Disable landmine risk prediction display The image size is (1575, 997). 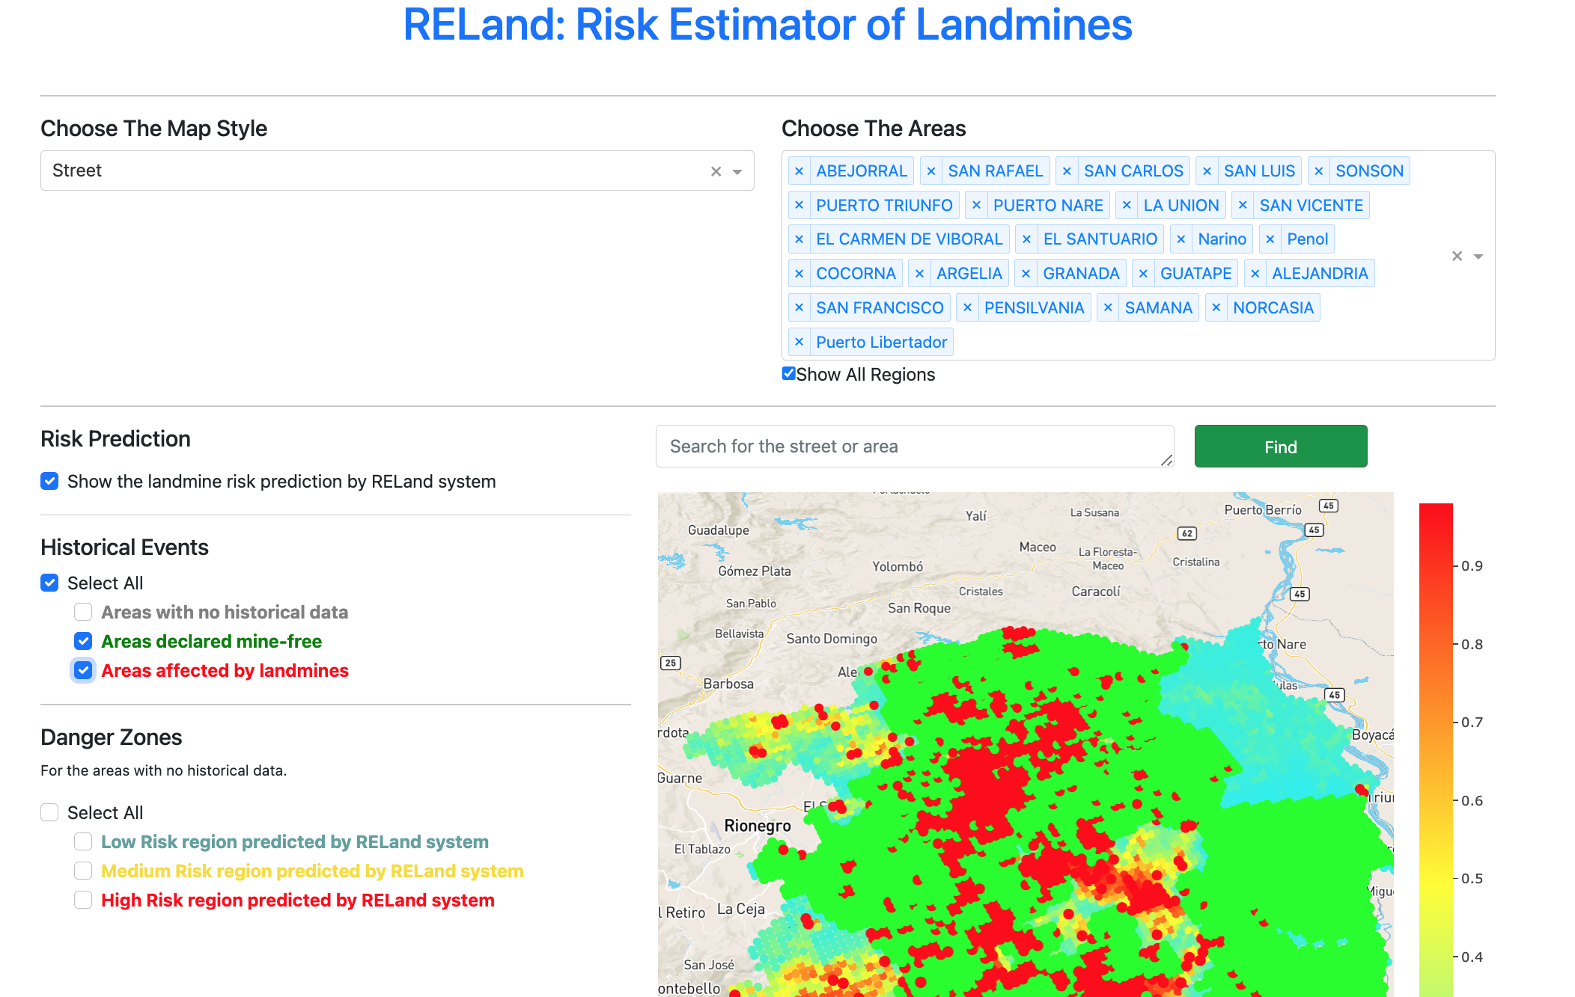point(49,481)
